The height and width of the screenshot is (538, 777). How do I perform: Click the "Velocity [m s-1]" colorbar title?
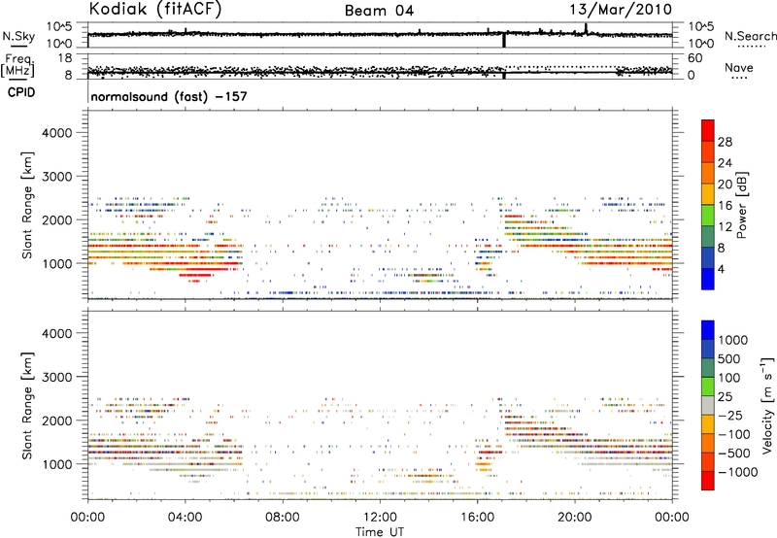click(x=767, y=405)
